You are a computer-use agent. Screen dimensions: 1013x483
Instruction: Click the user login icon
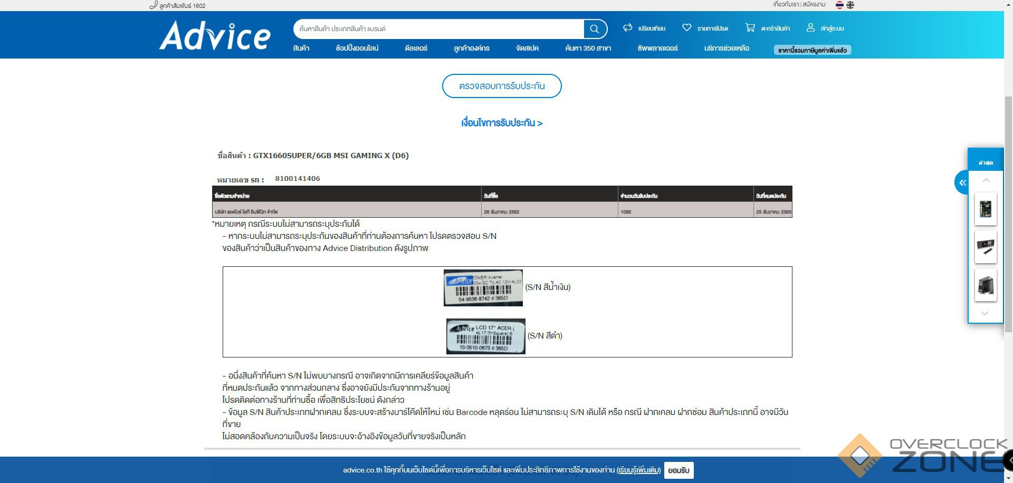pos(810,27)
